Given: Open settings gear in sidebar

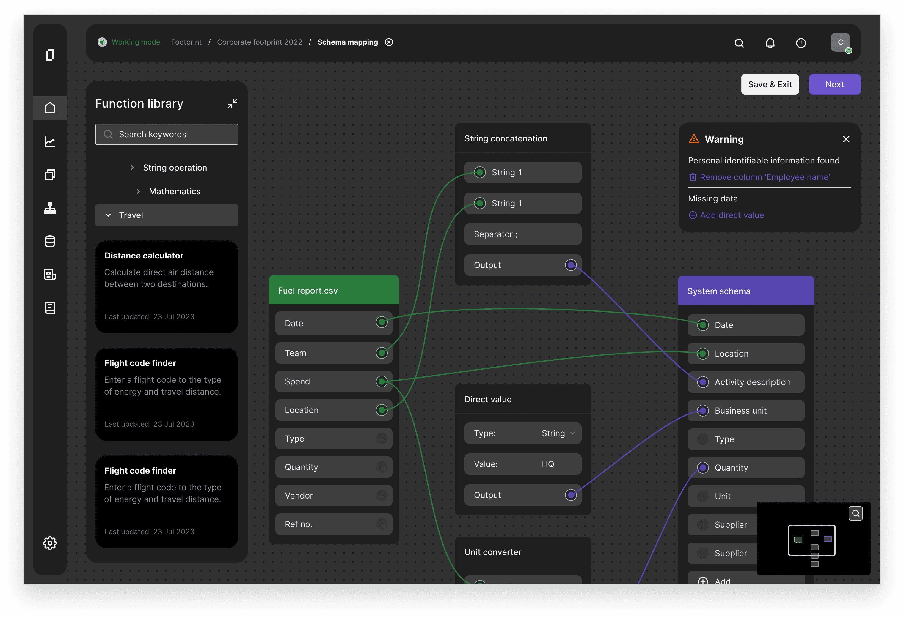Looking at the screenshot, I should pyautogui.click(x=50, y=543).
